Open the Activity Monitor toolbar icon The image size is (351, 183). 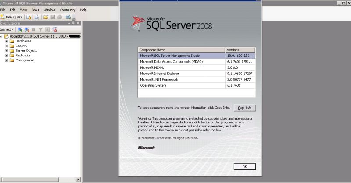coord(68,17)
